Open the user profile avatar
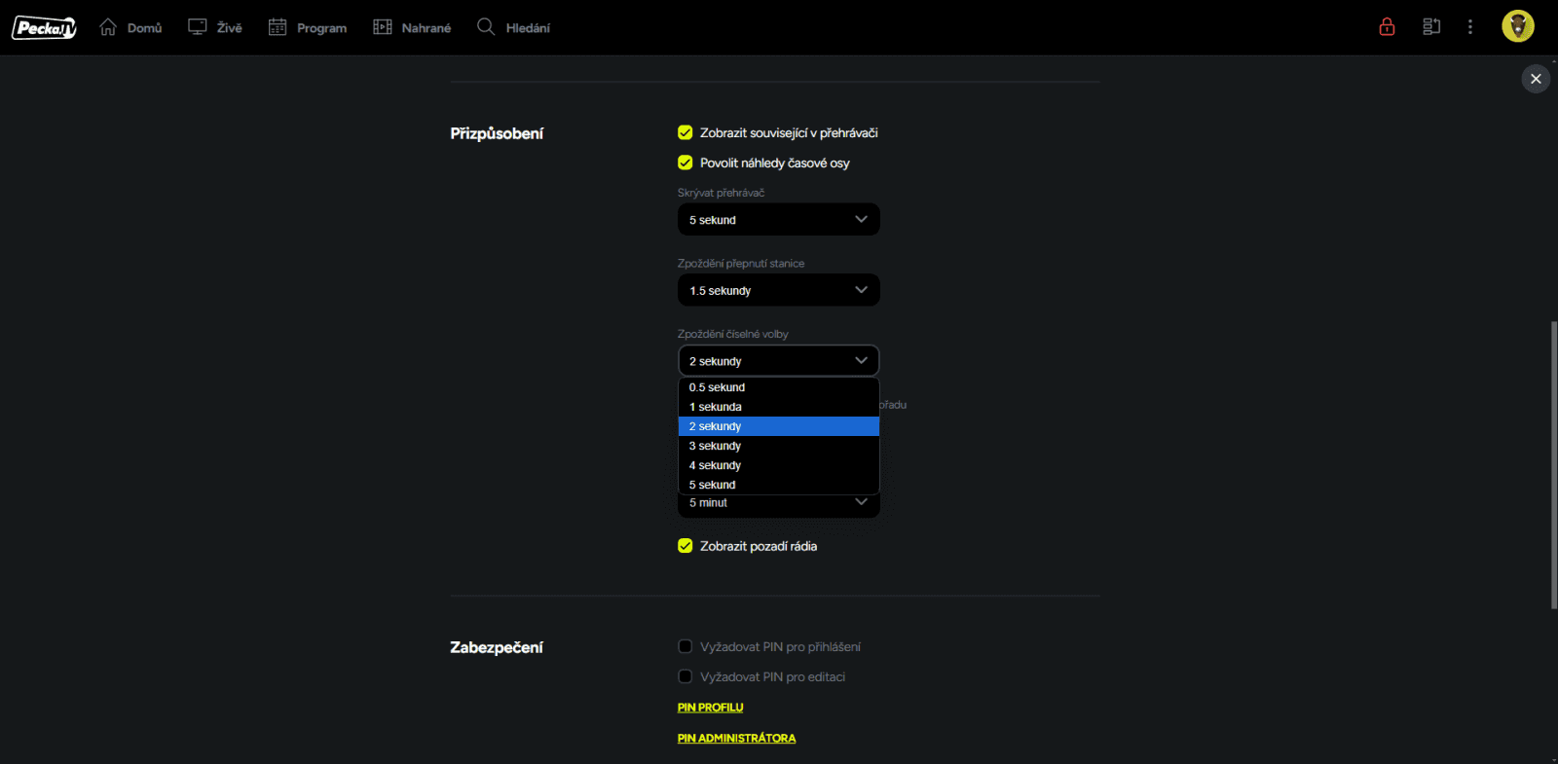Screen dimensions: 1558x764 [1517, 26]
